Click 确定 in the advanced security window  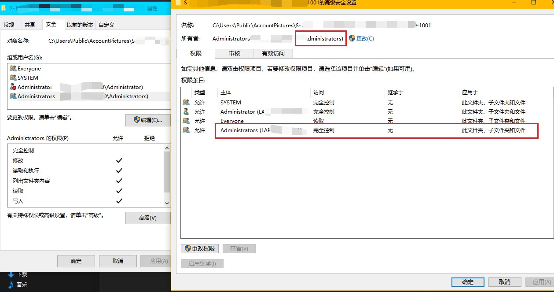click(468, 282)
